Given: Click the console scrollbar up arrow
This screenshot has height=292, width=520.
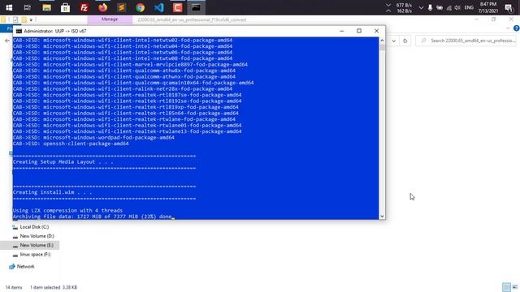Looking at the screenshot, I should click(x=382, y=41).
